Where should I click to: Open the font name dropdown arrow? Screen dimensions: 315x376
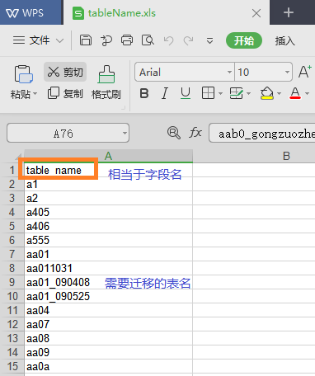click(229, 72)
